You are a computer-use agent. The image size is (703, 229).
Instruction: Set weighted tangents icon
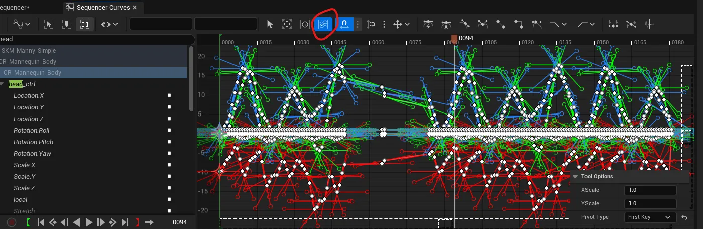(537, 24)
